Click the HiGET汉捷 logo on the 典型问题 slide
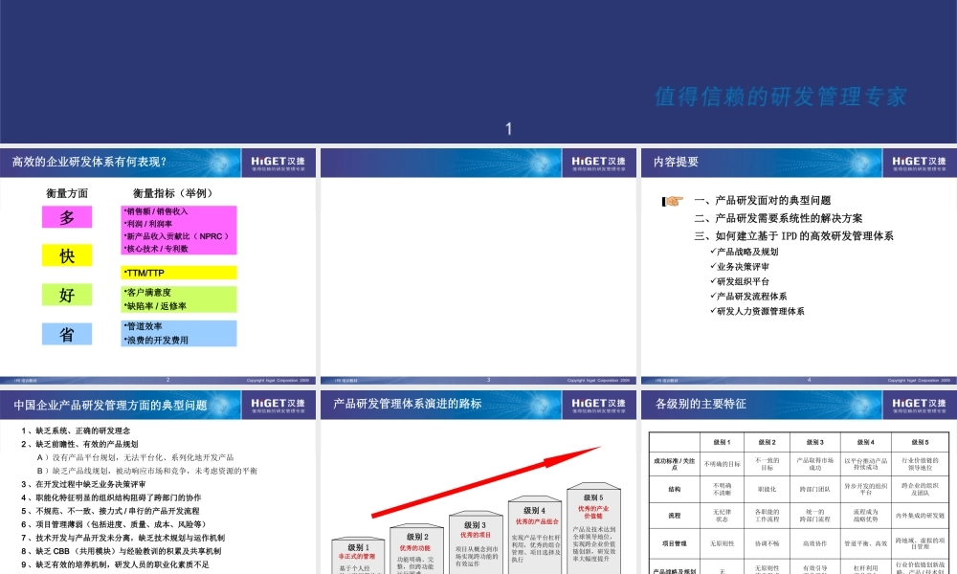 (278, 405)
